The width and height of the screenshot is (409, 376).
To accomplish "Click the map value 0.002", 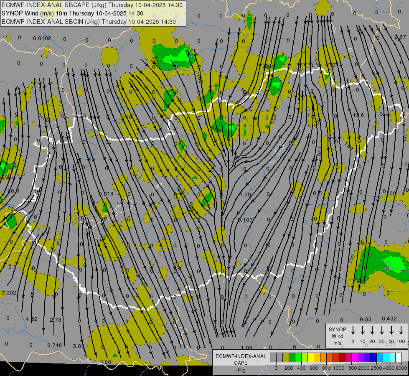I will coord(9,293).
